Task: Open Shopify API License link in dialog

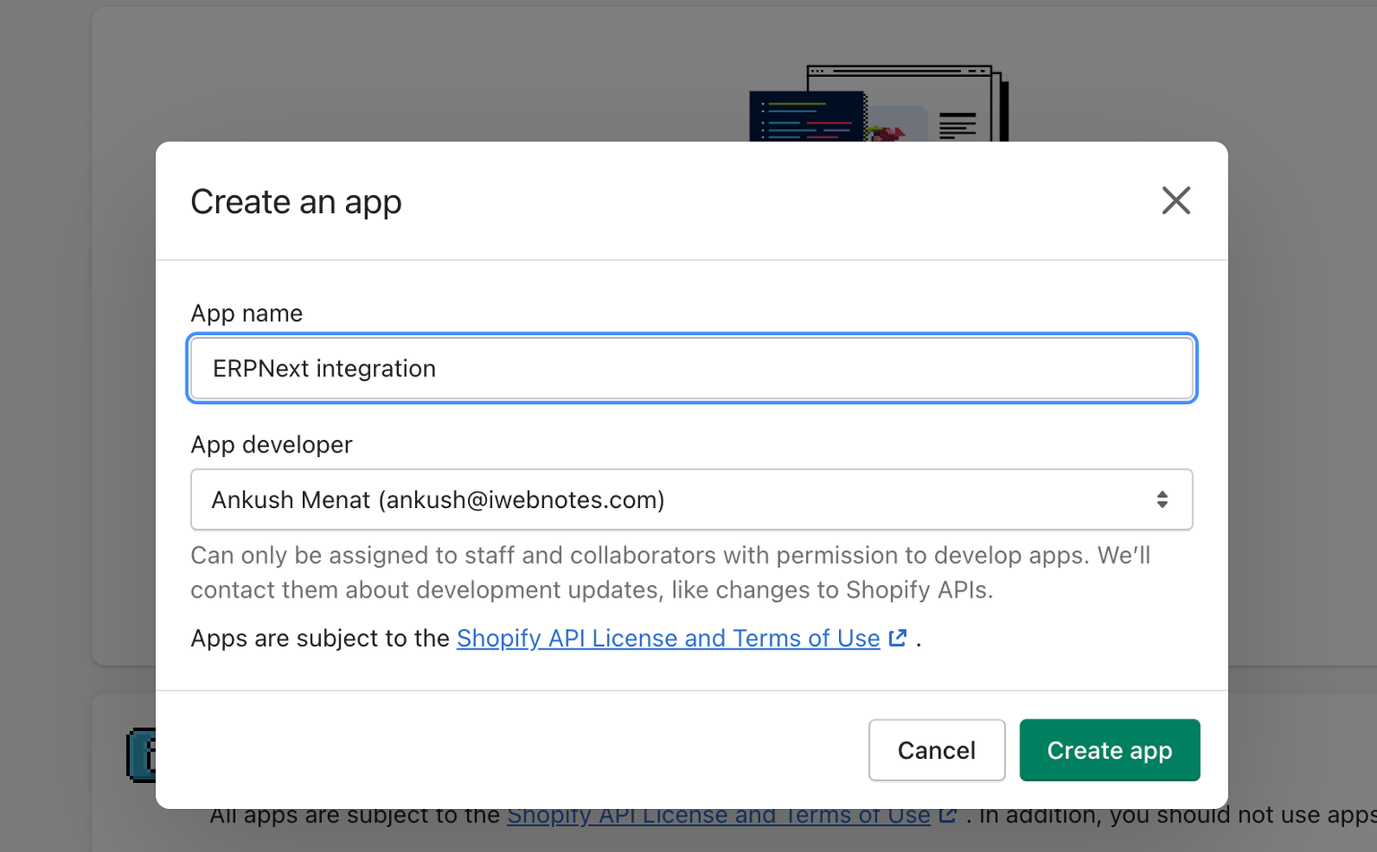Action: 668,638
